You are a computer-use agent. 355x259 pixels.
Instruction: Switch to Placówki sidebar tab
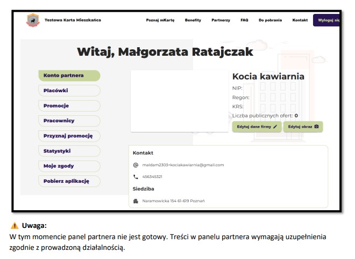point(69,91)
